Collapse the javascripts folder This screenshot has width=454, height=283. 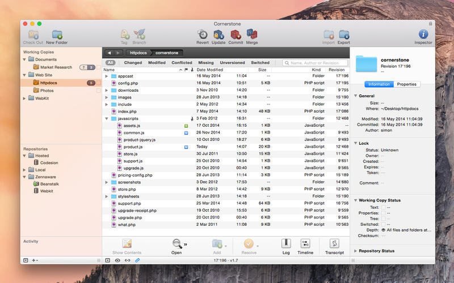[107, 119]
